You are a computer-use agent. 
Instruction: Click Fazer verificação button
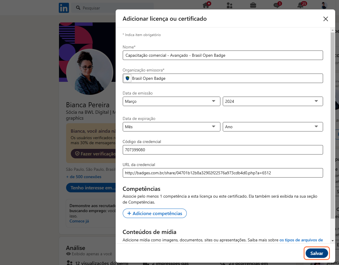point(93,154)
